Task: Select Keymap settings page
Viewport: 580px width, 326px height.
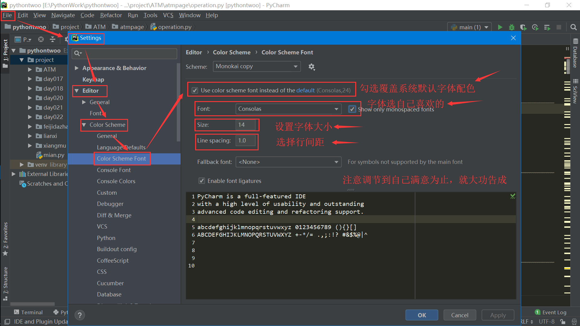Action: pyautogui.click(x=93, y=80)
